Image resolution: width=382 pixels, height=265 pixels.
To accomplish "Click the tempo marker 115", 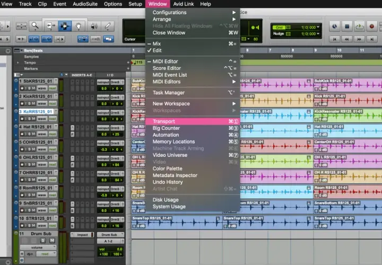I will pyautogui.click(x=138, y=63).
